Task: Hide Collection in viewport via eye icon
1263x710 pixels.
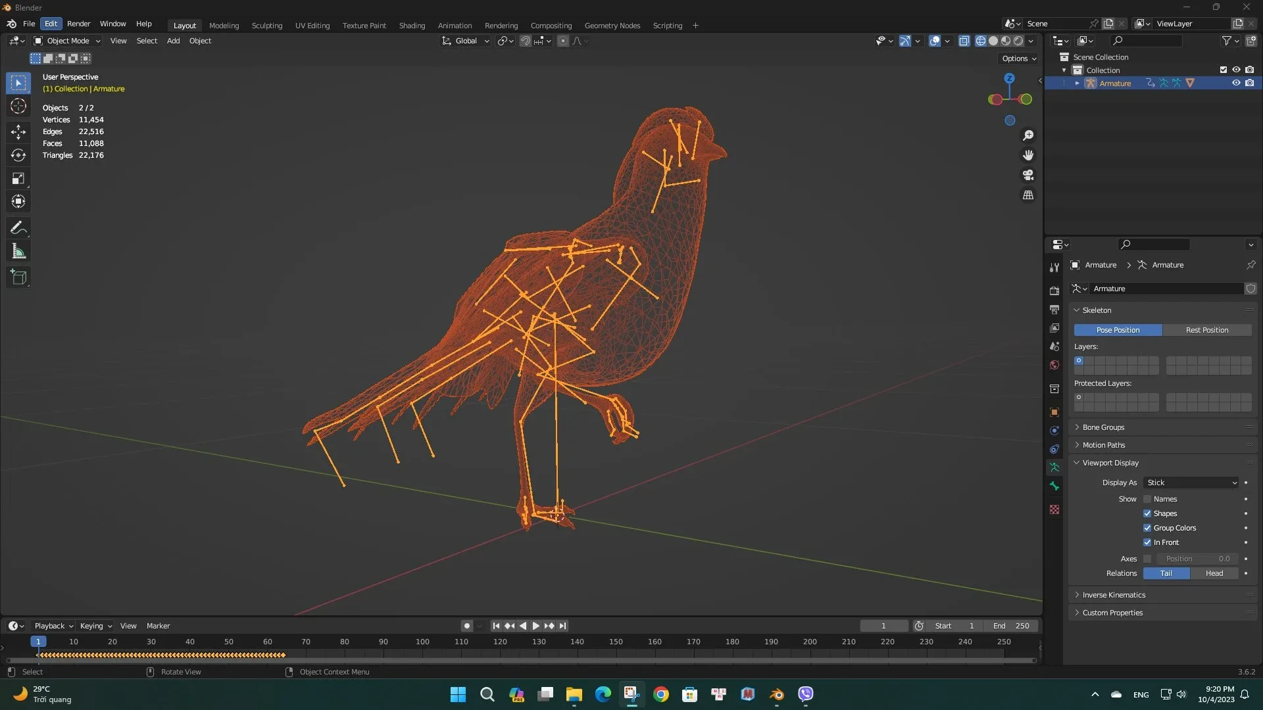Action: [1236, 70]
